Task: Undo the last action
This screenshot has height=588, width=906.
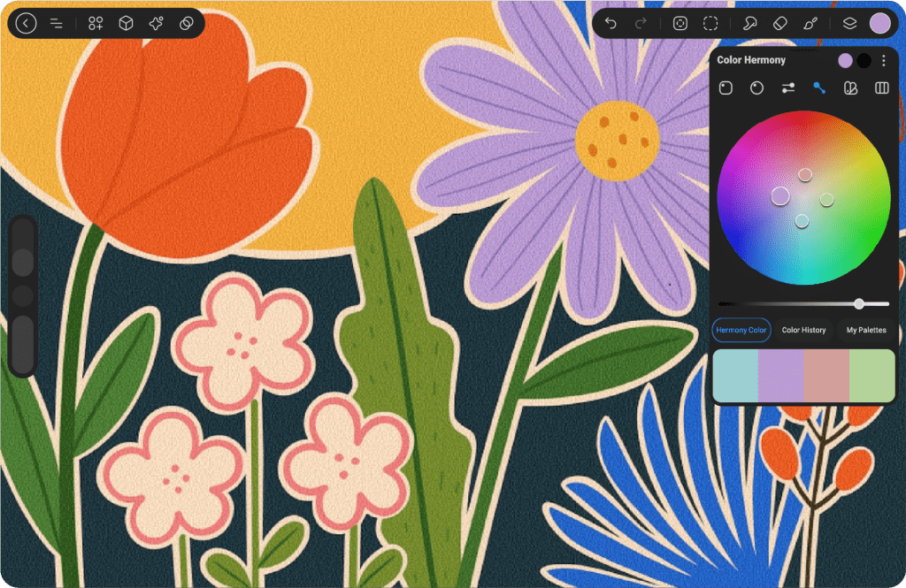Action: pyautogui.click(x=610, y=24)
